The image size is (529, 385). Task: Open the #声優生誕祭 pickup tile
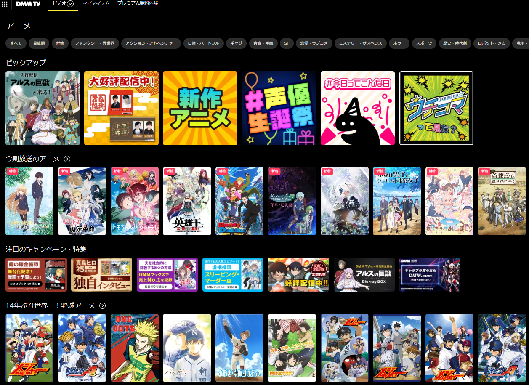(x=279, y=108)
